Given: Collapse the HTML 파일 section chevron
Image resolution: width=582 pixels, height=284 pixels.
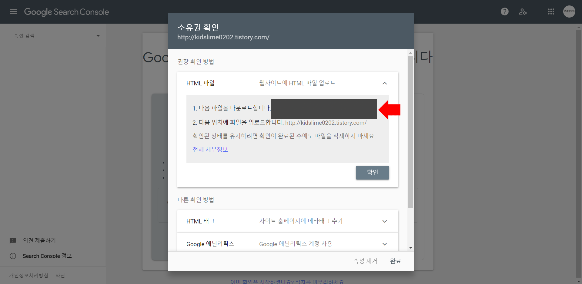Looking at the screenshot, I should pos(385,83).
